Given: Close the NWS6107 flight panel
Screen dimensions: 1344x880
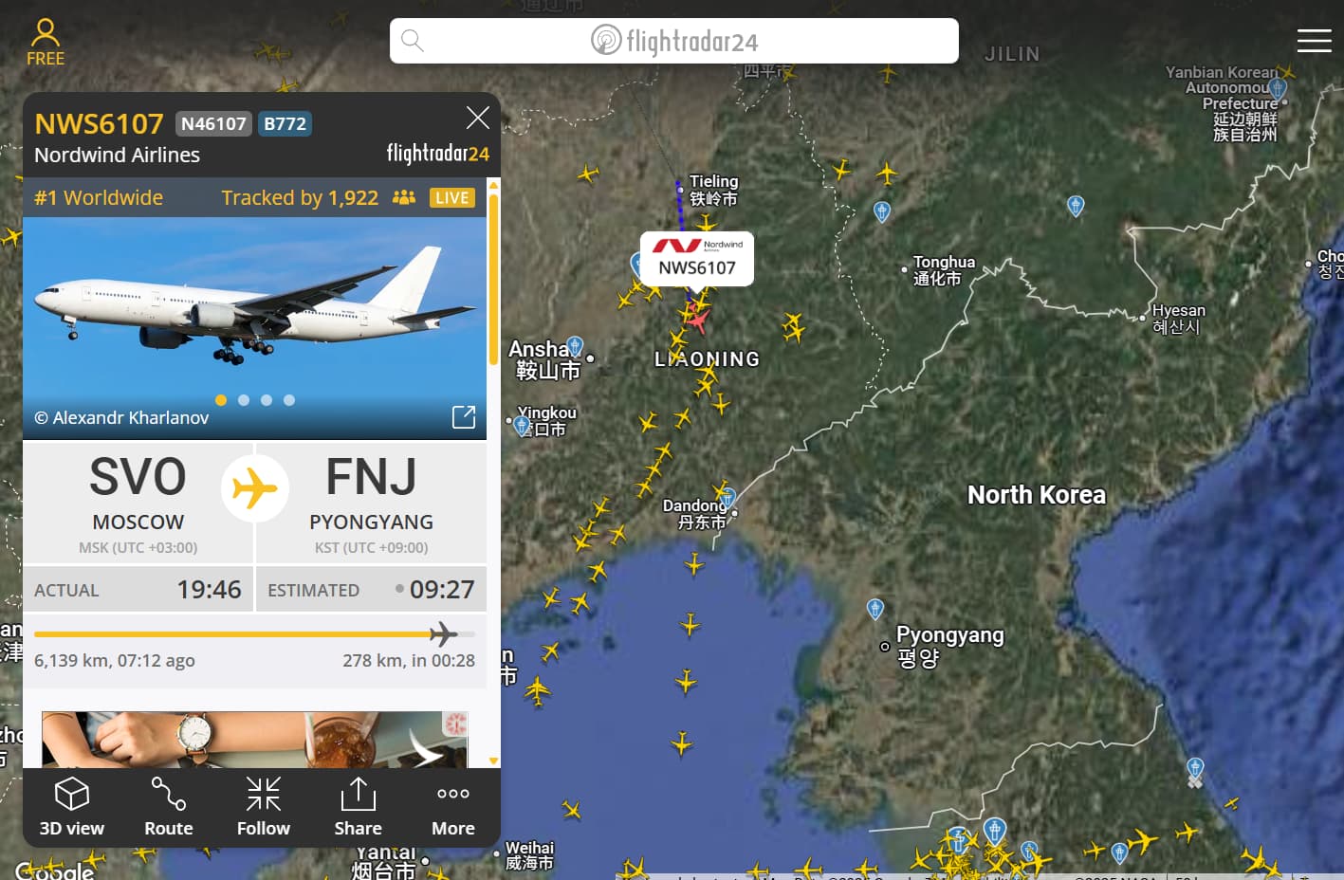Looking at the screenshot, I should point(478,118).
